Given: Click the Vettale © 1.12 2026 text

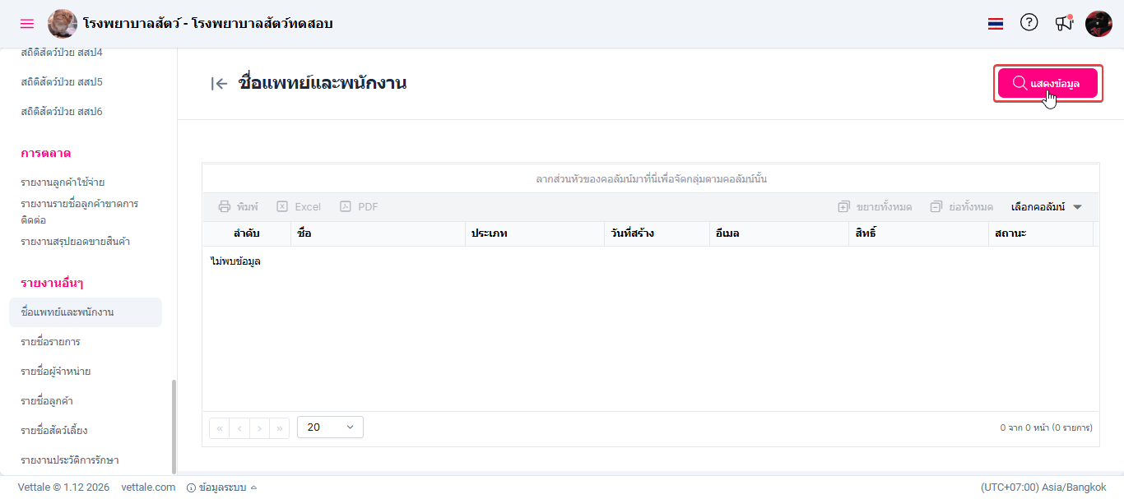Looking at the screenshot, I should (63, 487).
